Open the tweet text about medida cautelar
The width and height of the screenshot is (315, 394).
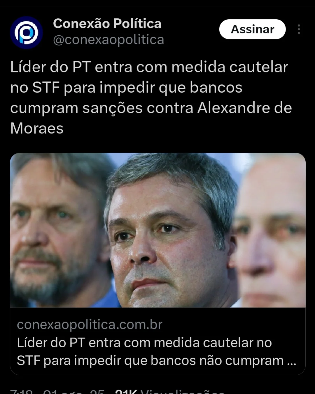151,98
